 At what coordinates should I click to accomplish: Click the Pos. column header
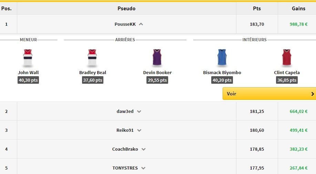pyautogui.click(x=7, y=9)
